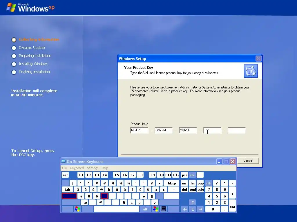This screenshot has height=222, width=297.
Task: Open the Settings menu of On-Screen Keyboard
Action: [x=93, y=168]
